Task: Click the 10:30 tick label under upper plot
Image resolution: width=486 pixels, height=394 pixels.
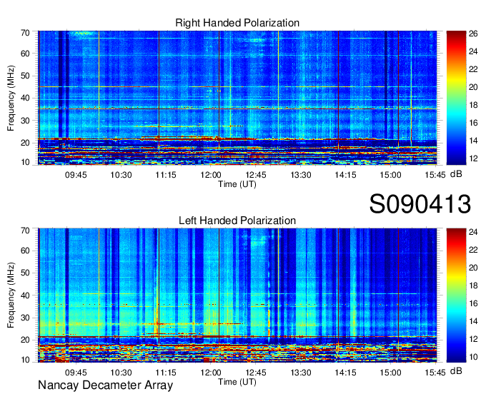Action: (121, 175)
